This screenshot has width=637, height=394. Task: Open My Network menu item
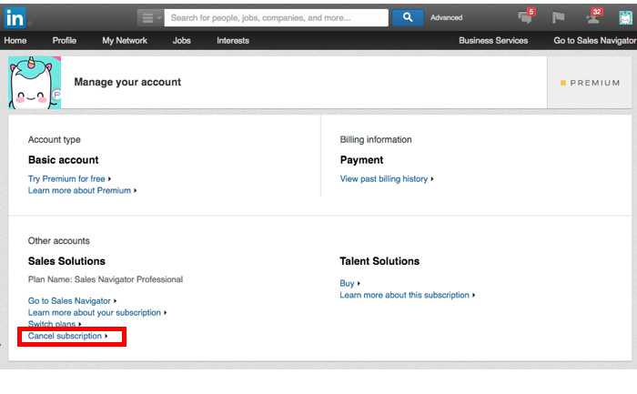pyautogui.click(x=125, y=41)
